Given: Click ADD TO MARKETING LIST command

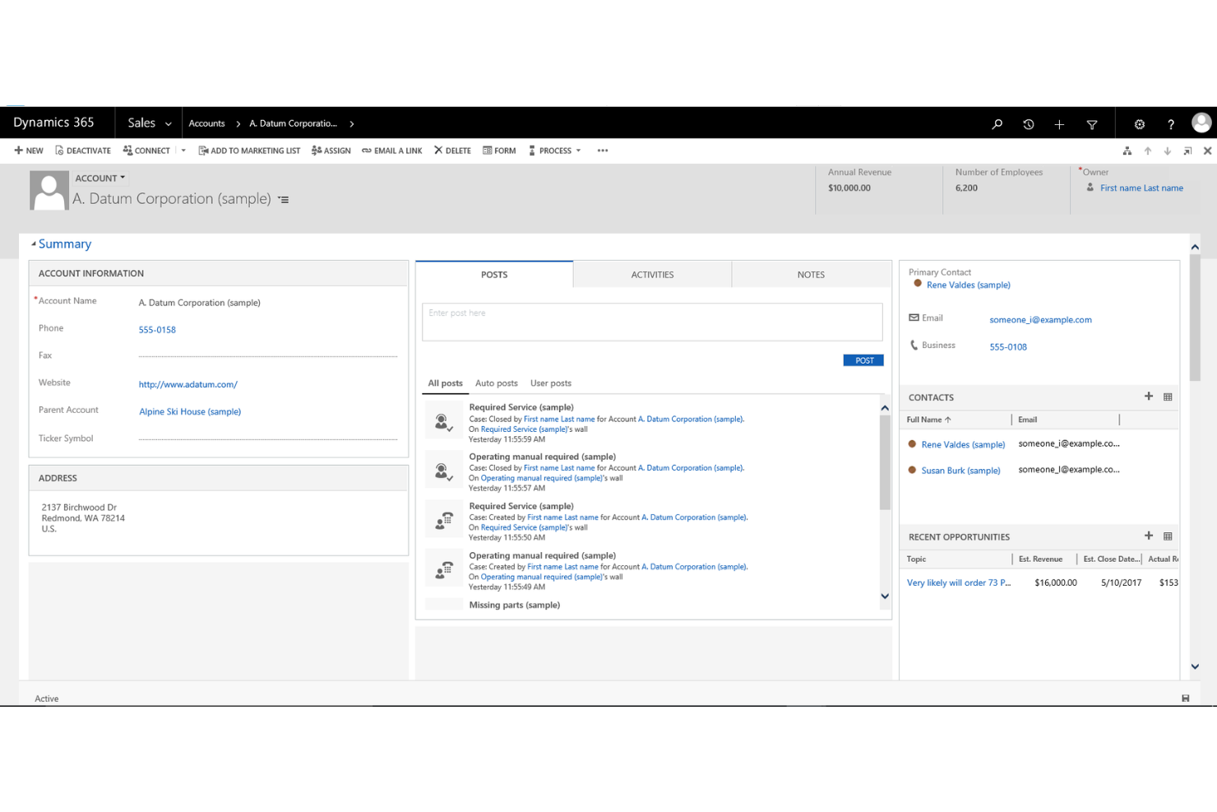Looking at the screenshot, I should pyautogui.click(x=249, y=151).
